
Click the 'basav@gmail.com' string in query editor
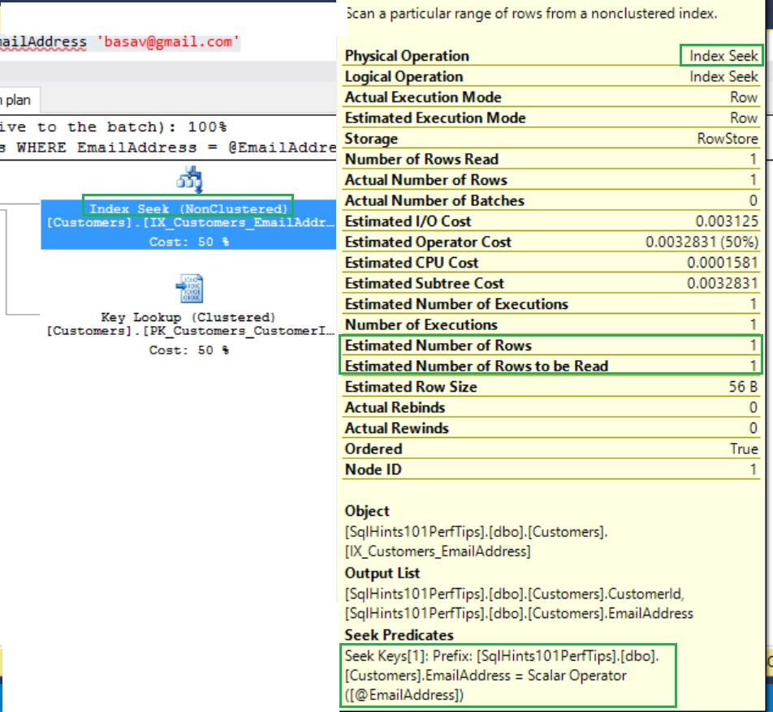(168, 42)
